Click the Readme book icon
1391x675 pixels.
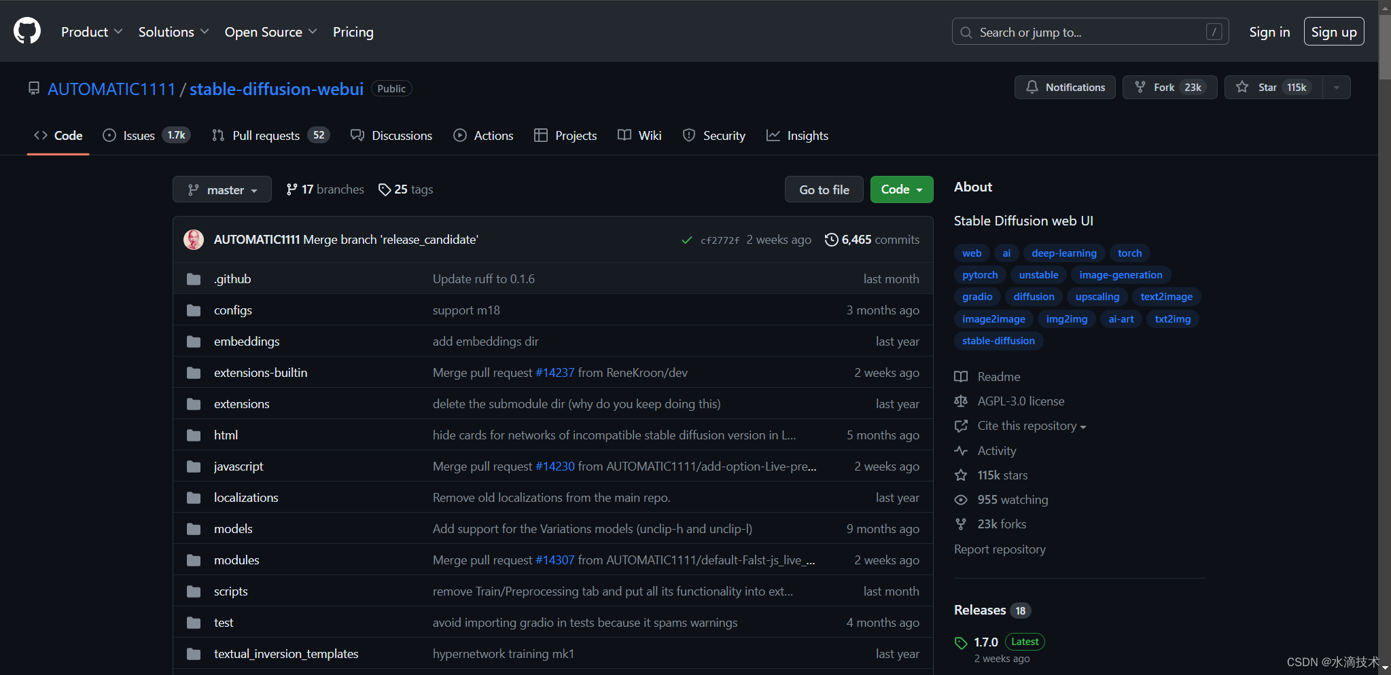click(x=961, y=377)
